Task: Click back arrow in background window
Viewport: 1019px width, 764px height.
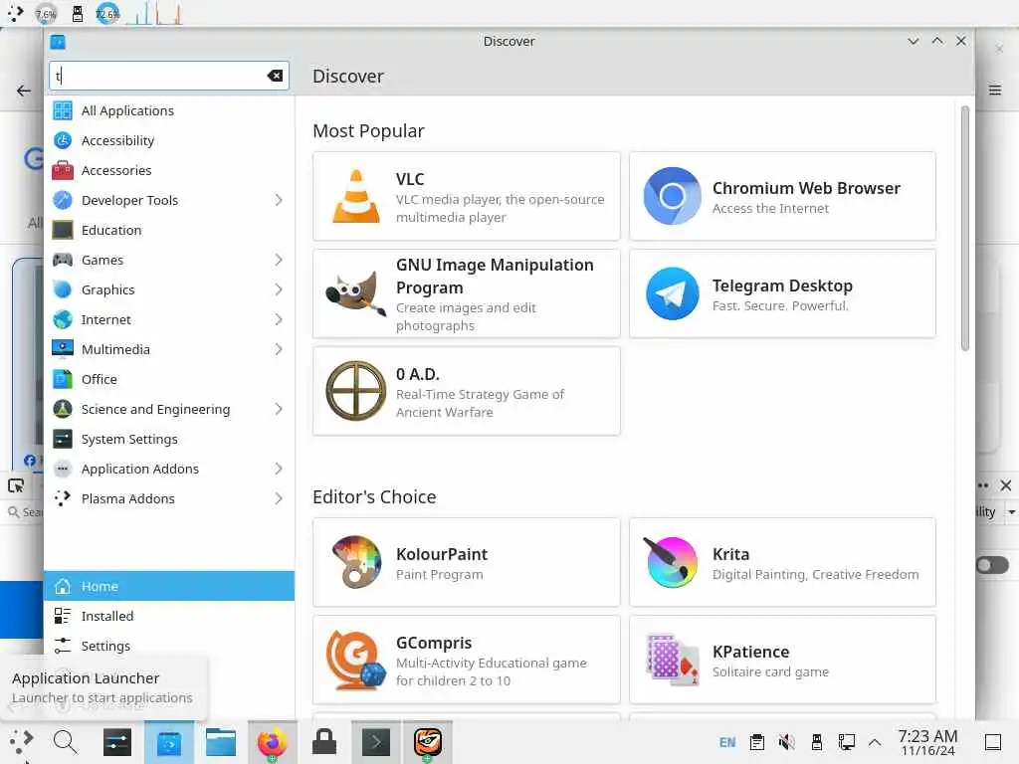Action: point(24,91)
